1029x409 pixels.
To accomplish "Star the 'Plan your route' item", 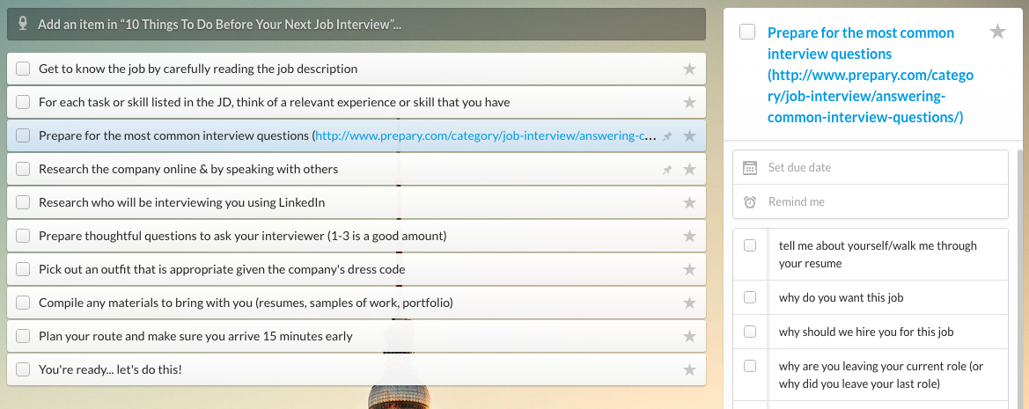I will click(689, 336).
